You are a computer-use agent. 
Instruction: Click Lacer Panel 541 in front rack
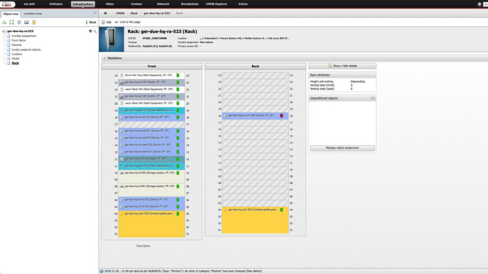(x=151, y=89)
